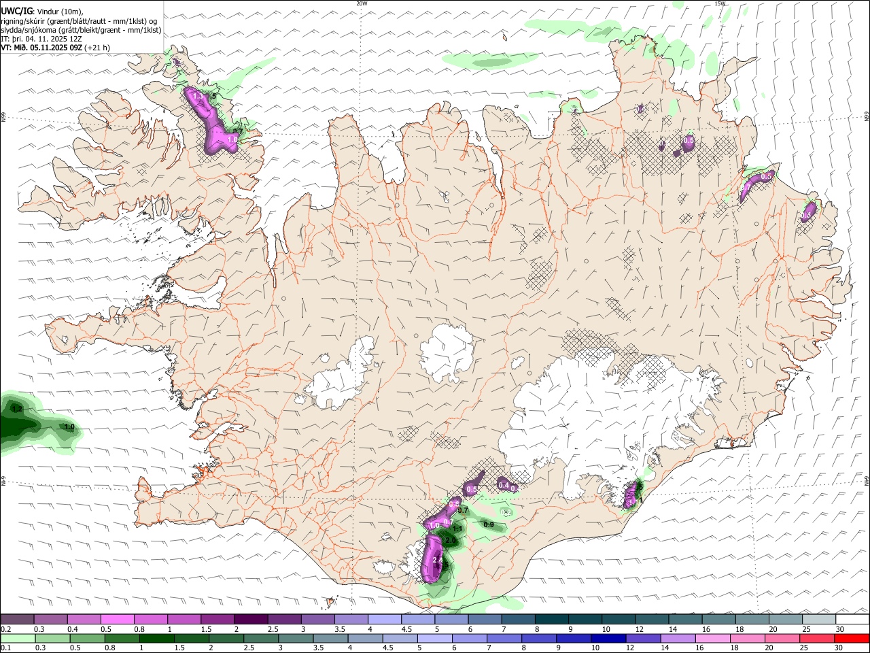Click the pale mint 0.1–0.3 rain legend swatch
This screenshot has width=870, height=653.
tap(18, 638)
